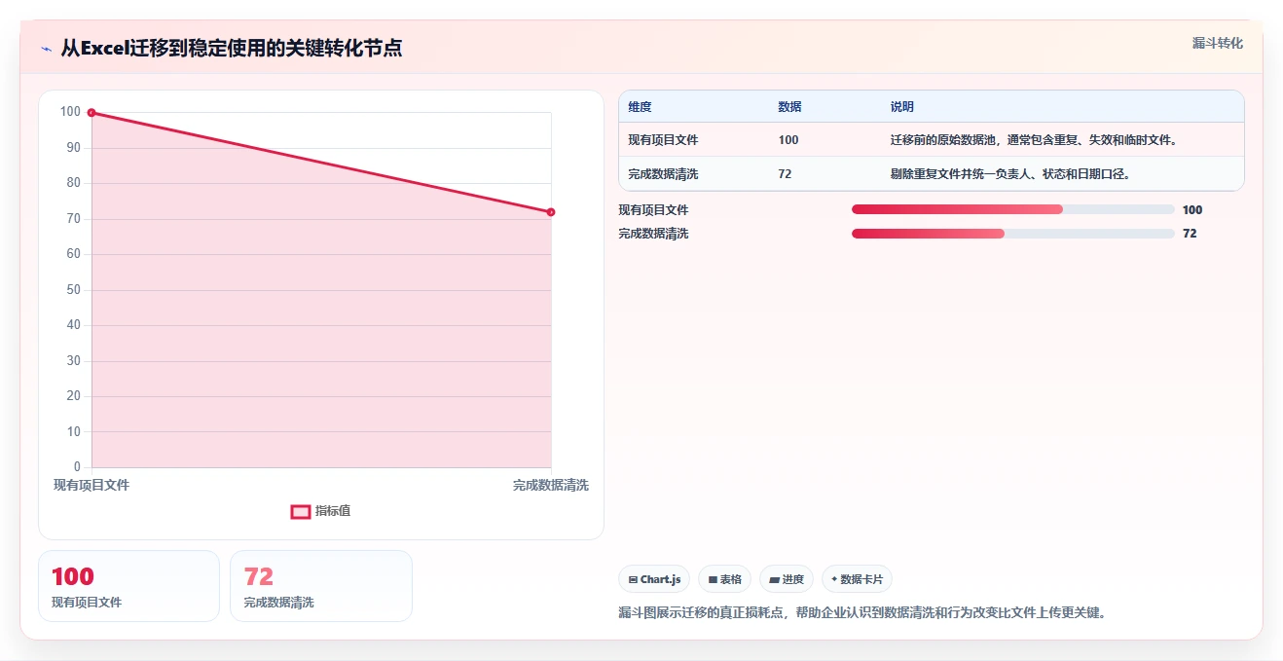Screen dimensions: 1283x661
Task: Click the y-axis label 0
Action: 77,467
